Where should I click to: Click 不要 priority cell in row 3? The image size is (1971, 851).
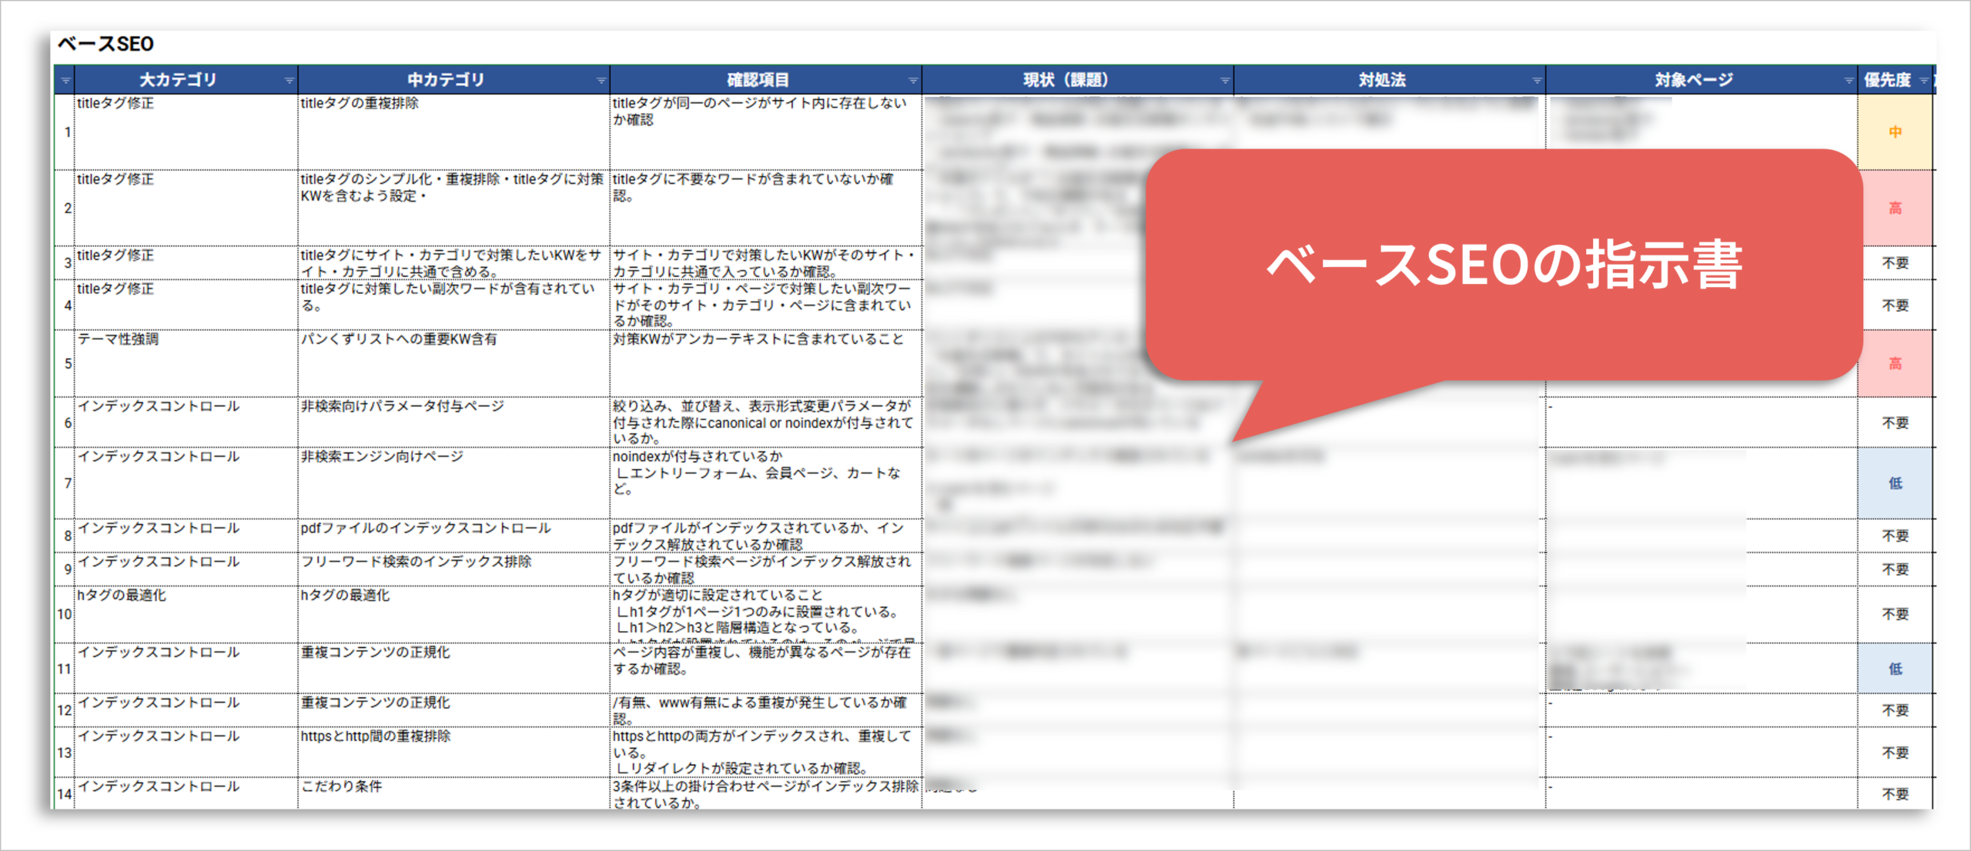click(1895, 263)
